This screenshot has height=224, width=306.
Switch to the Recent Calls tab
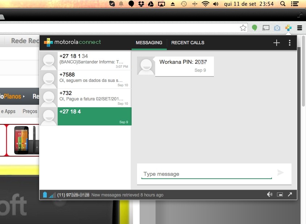click(187, 43)
